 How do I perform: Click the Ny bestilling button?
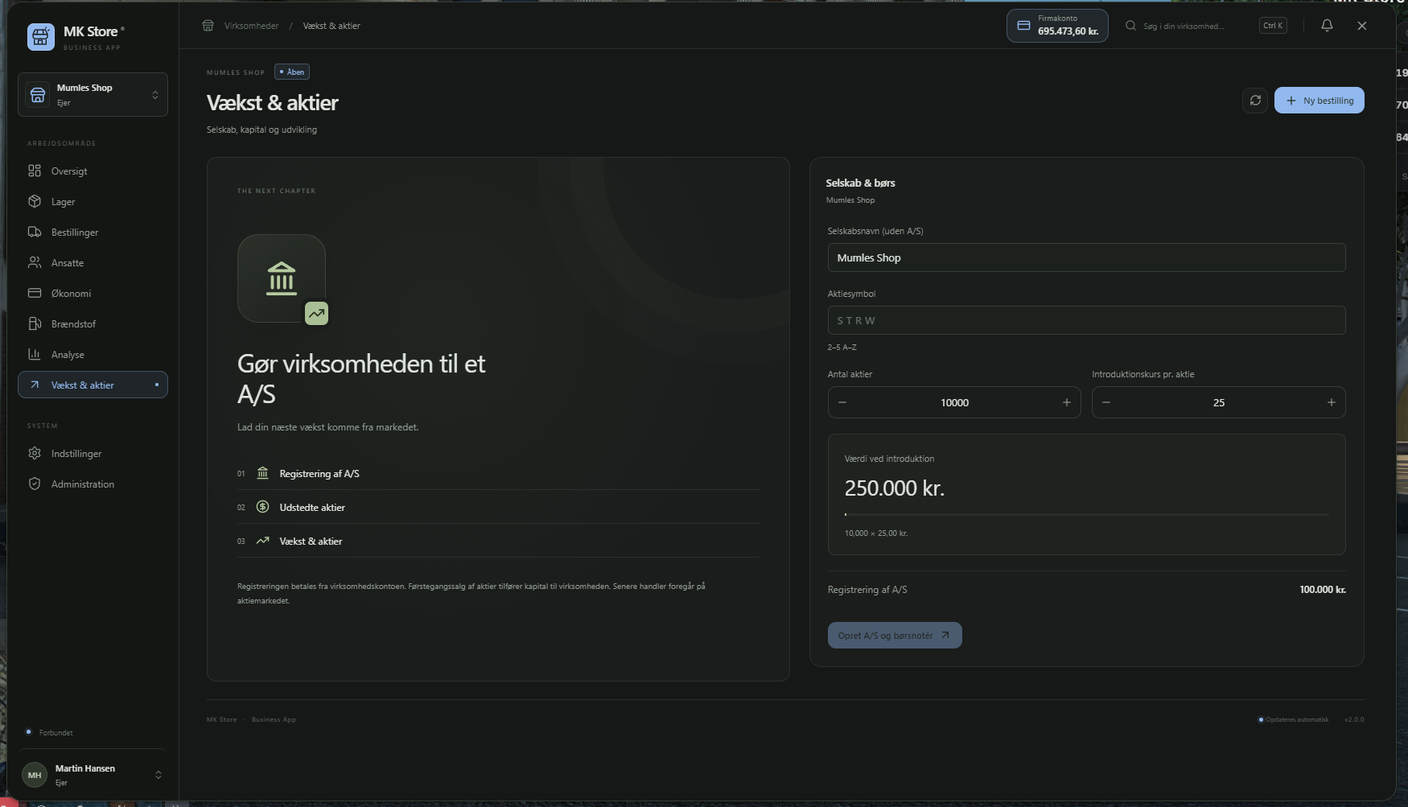(x=1319, y=101)
